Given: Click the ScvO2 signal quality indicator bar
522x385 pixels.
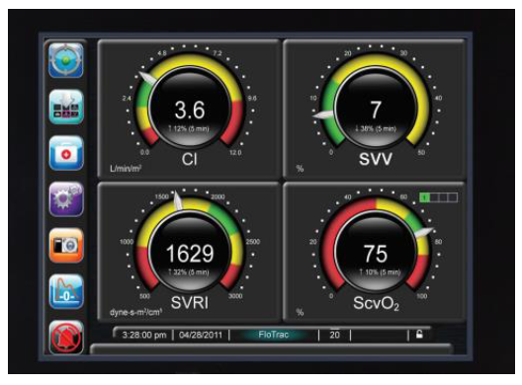Looking at the screenshot, I should pyautogui.click(x=438, y=197).
